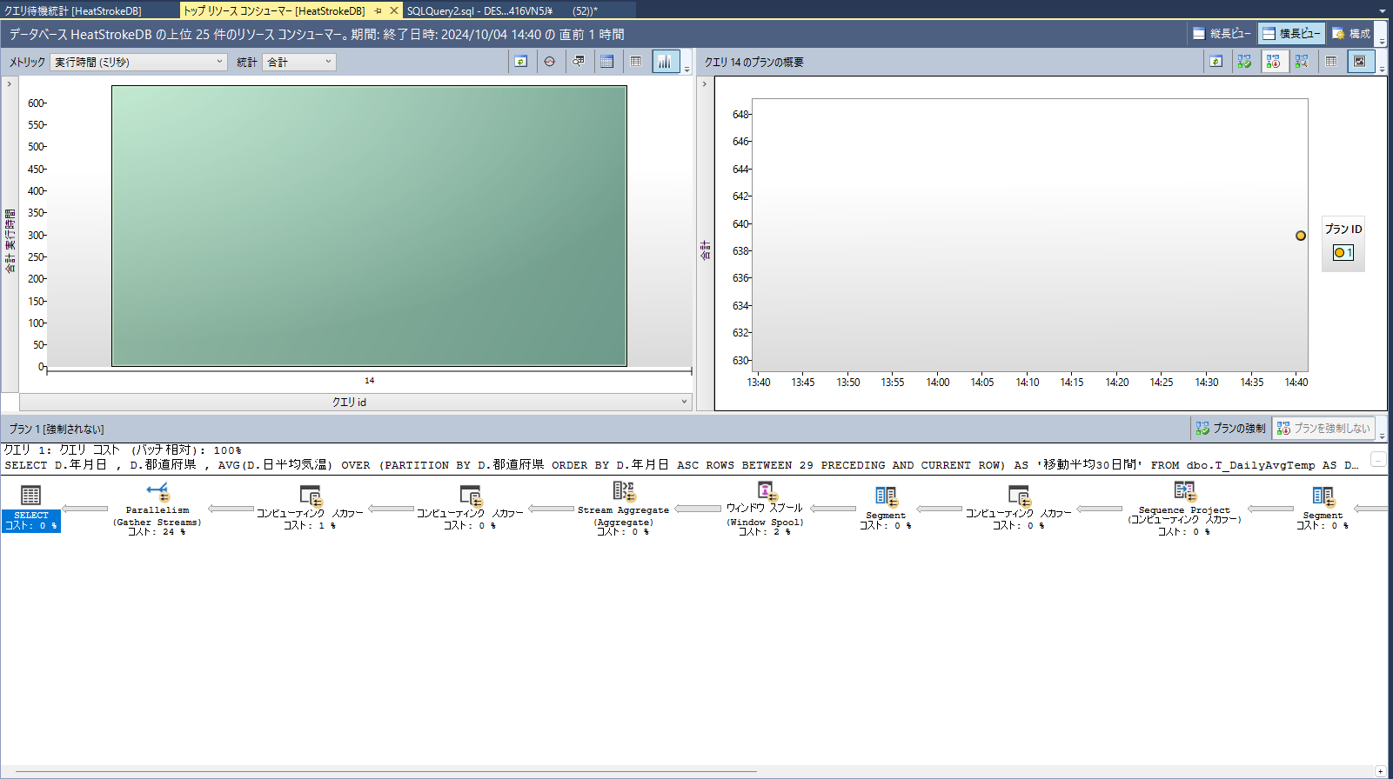The width and height of the screenshot is (1393, 779).
Task: Open the メトリック dropdown showing 実行時間 (ミリ秒)
Action: pos(138,62)
